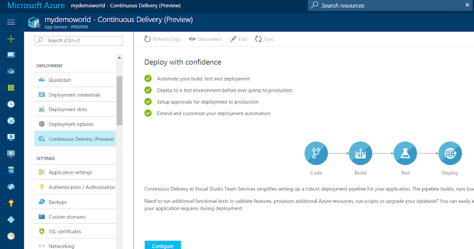Select the Refresh Logs icon
This screenshot has height=249, width=474.
[x=147, y=39]
